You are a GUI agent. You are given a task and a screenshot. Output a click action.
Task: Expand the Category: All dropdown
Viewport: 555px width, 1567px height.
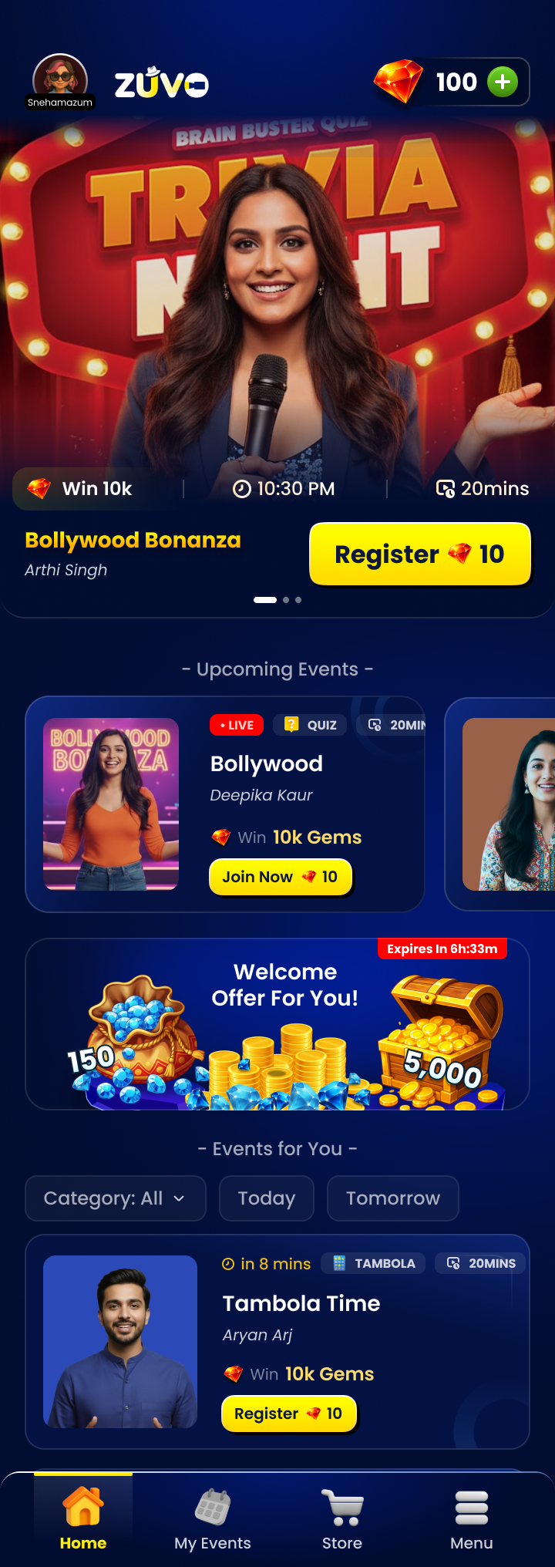[116, 1198]
